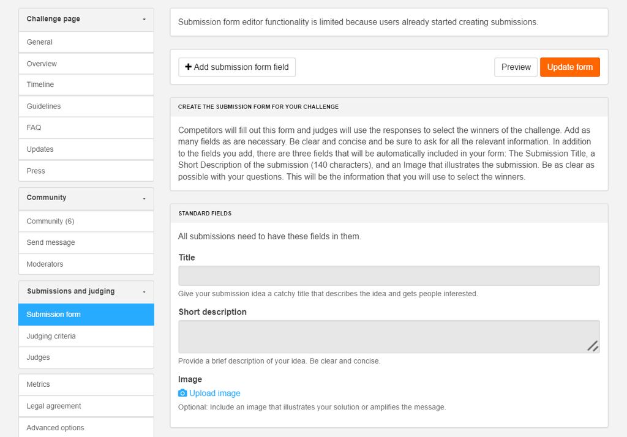The height and width of the screenshot is (437, 627).
Task: Click the plus icon on Add submission form field
Action: point(189,67)
